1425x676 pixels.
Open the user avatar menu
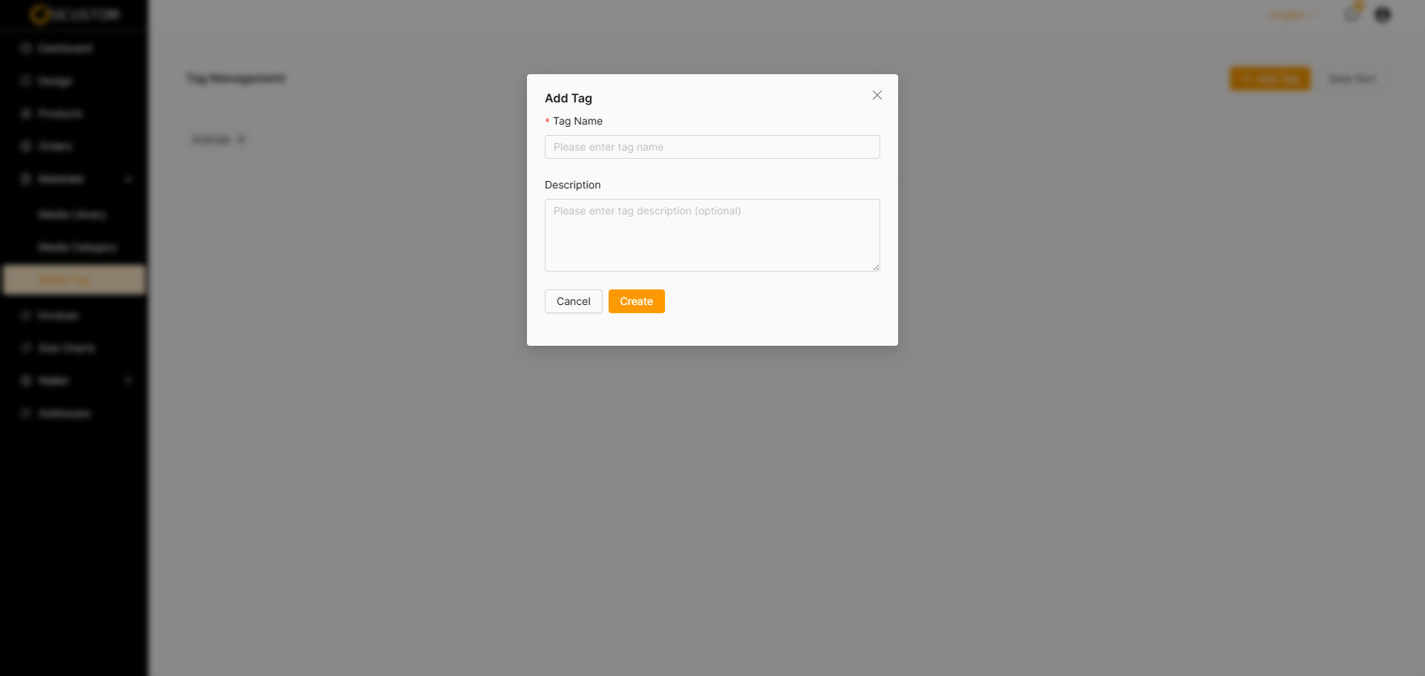1383,15
